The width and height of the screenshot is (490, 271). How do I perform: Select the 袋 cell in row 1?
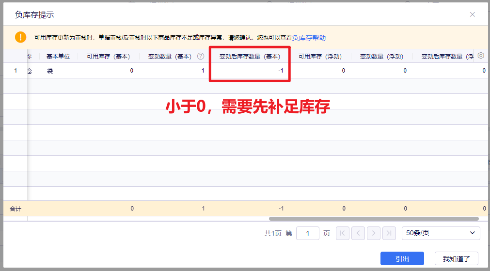[x=49, y=71]
